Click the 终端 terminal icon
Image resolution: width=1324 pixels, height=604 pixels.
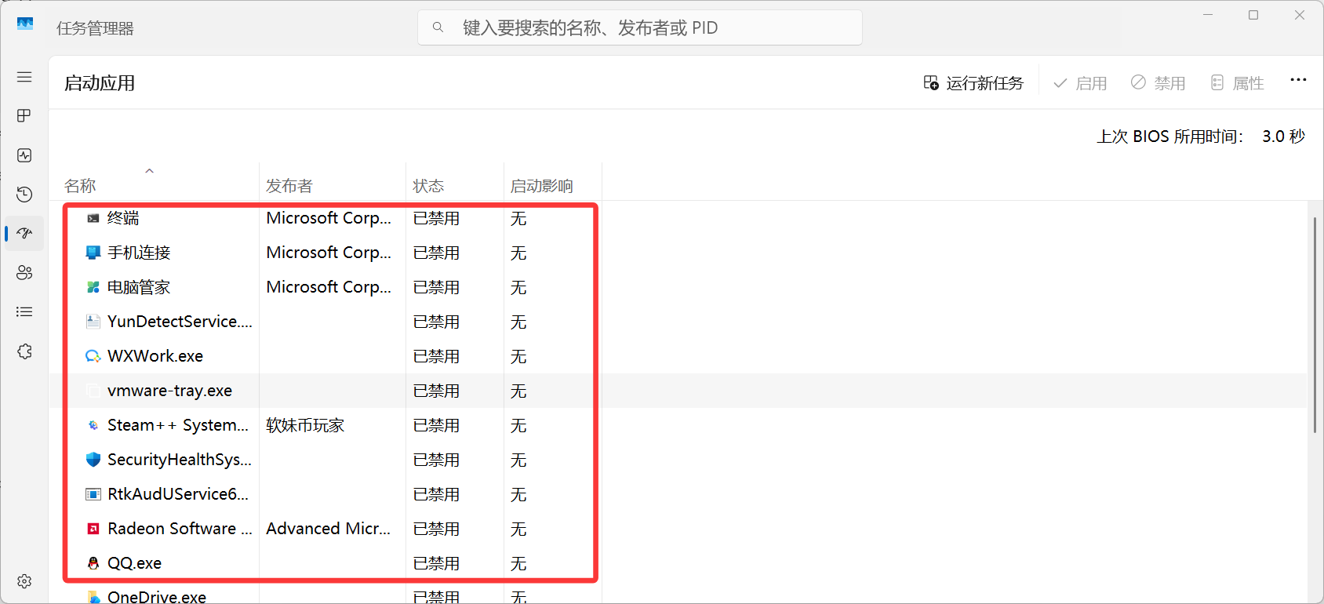[93, 218]
